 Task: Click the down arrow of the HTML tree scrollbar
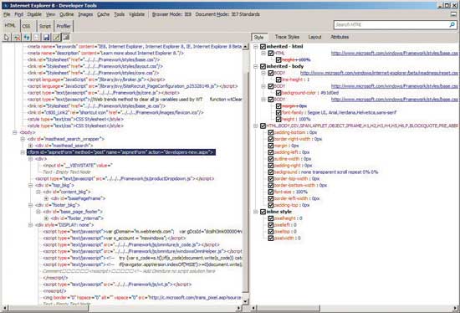[246, 301]
